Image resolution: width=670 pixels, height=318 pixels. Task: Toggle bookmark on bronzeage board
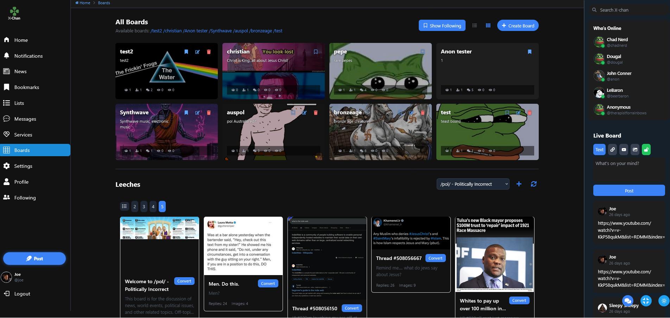point(400,113)
